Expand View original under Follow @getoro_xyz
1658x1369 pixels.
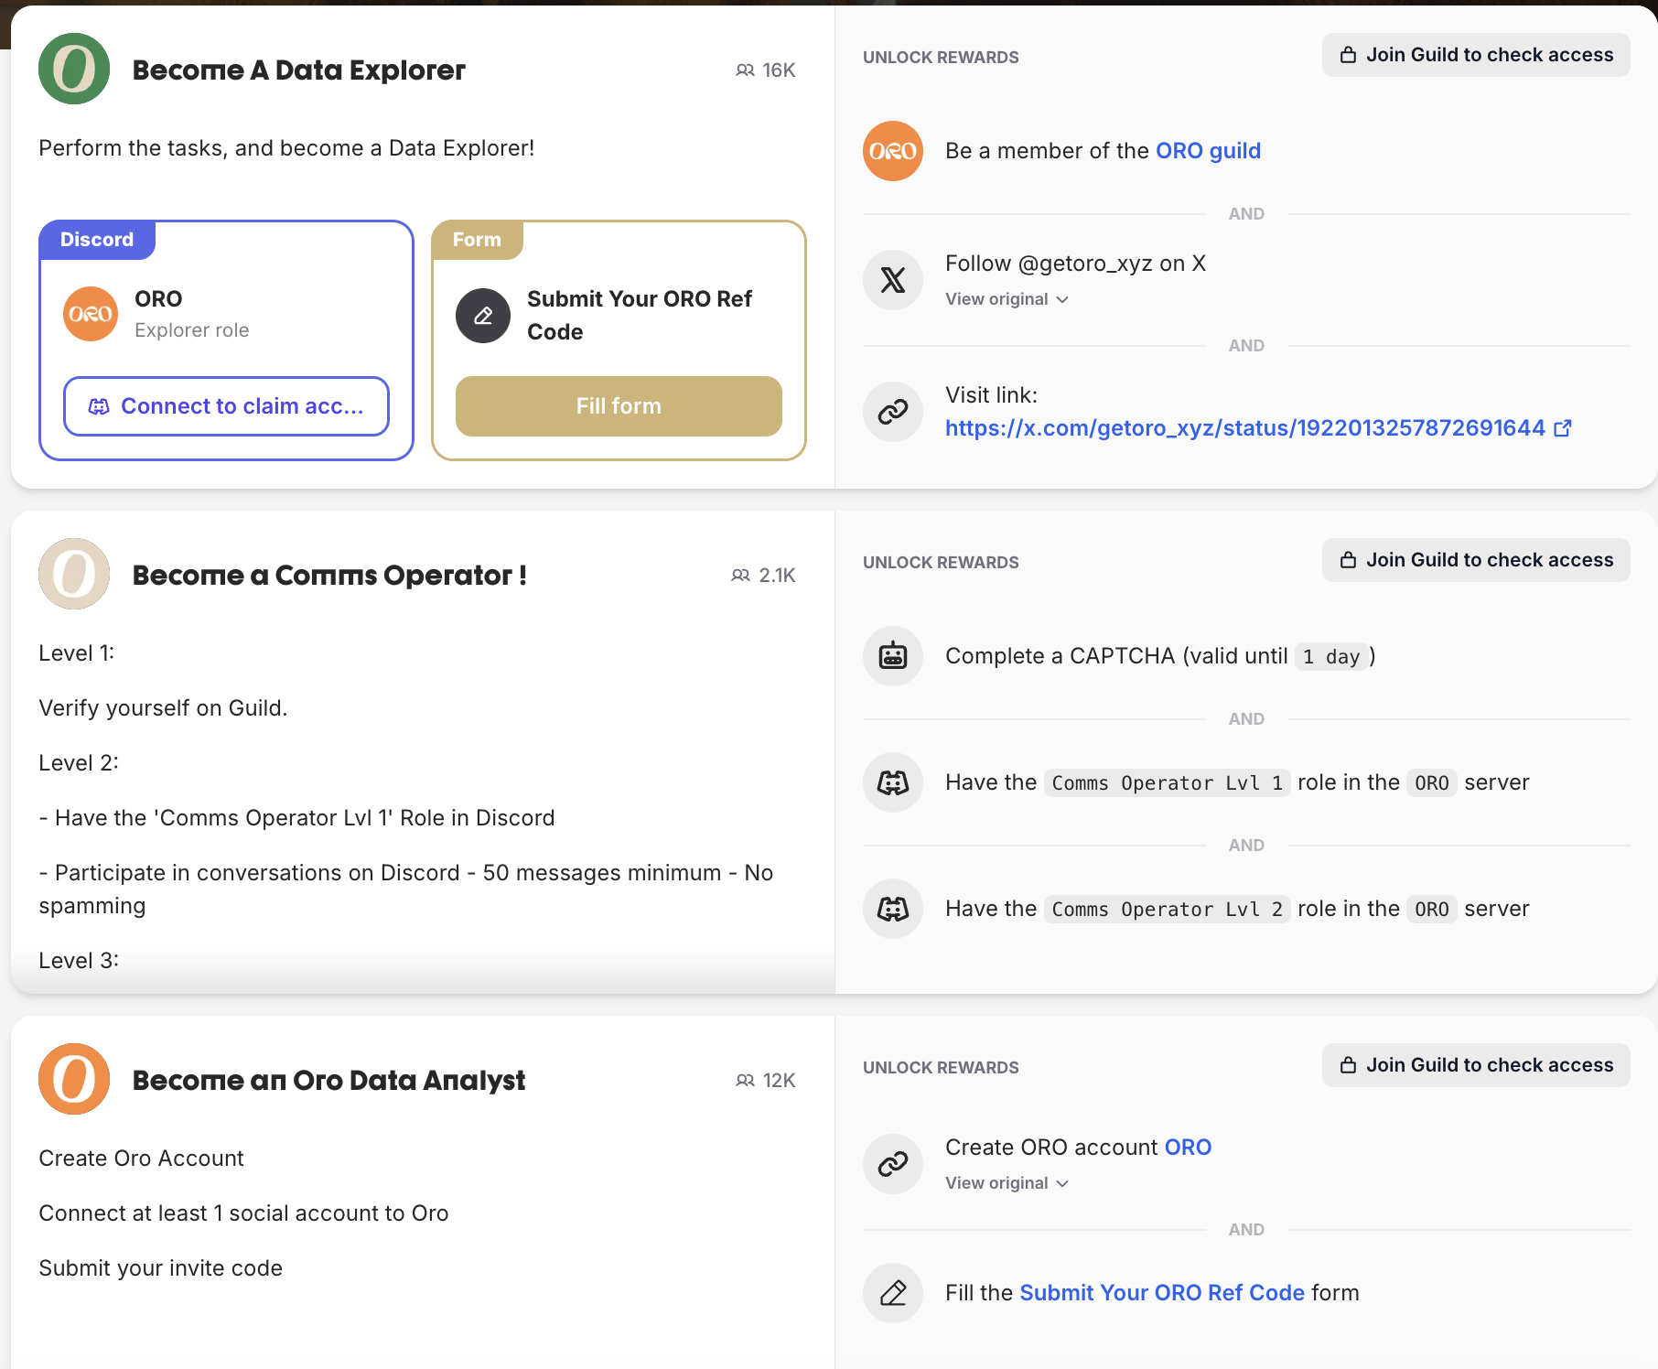click(1007, 299)
